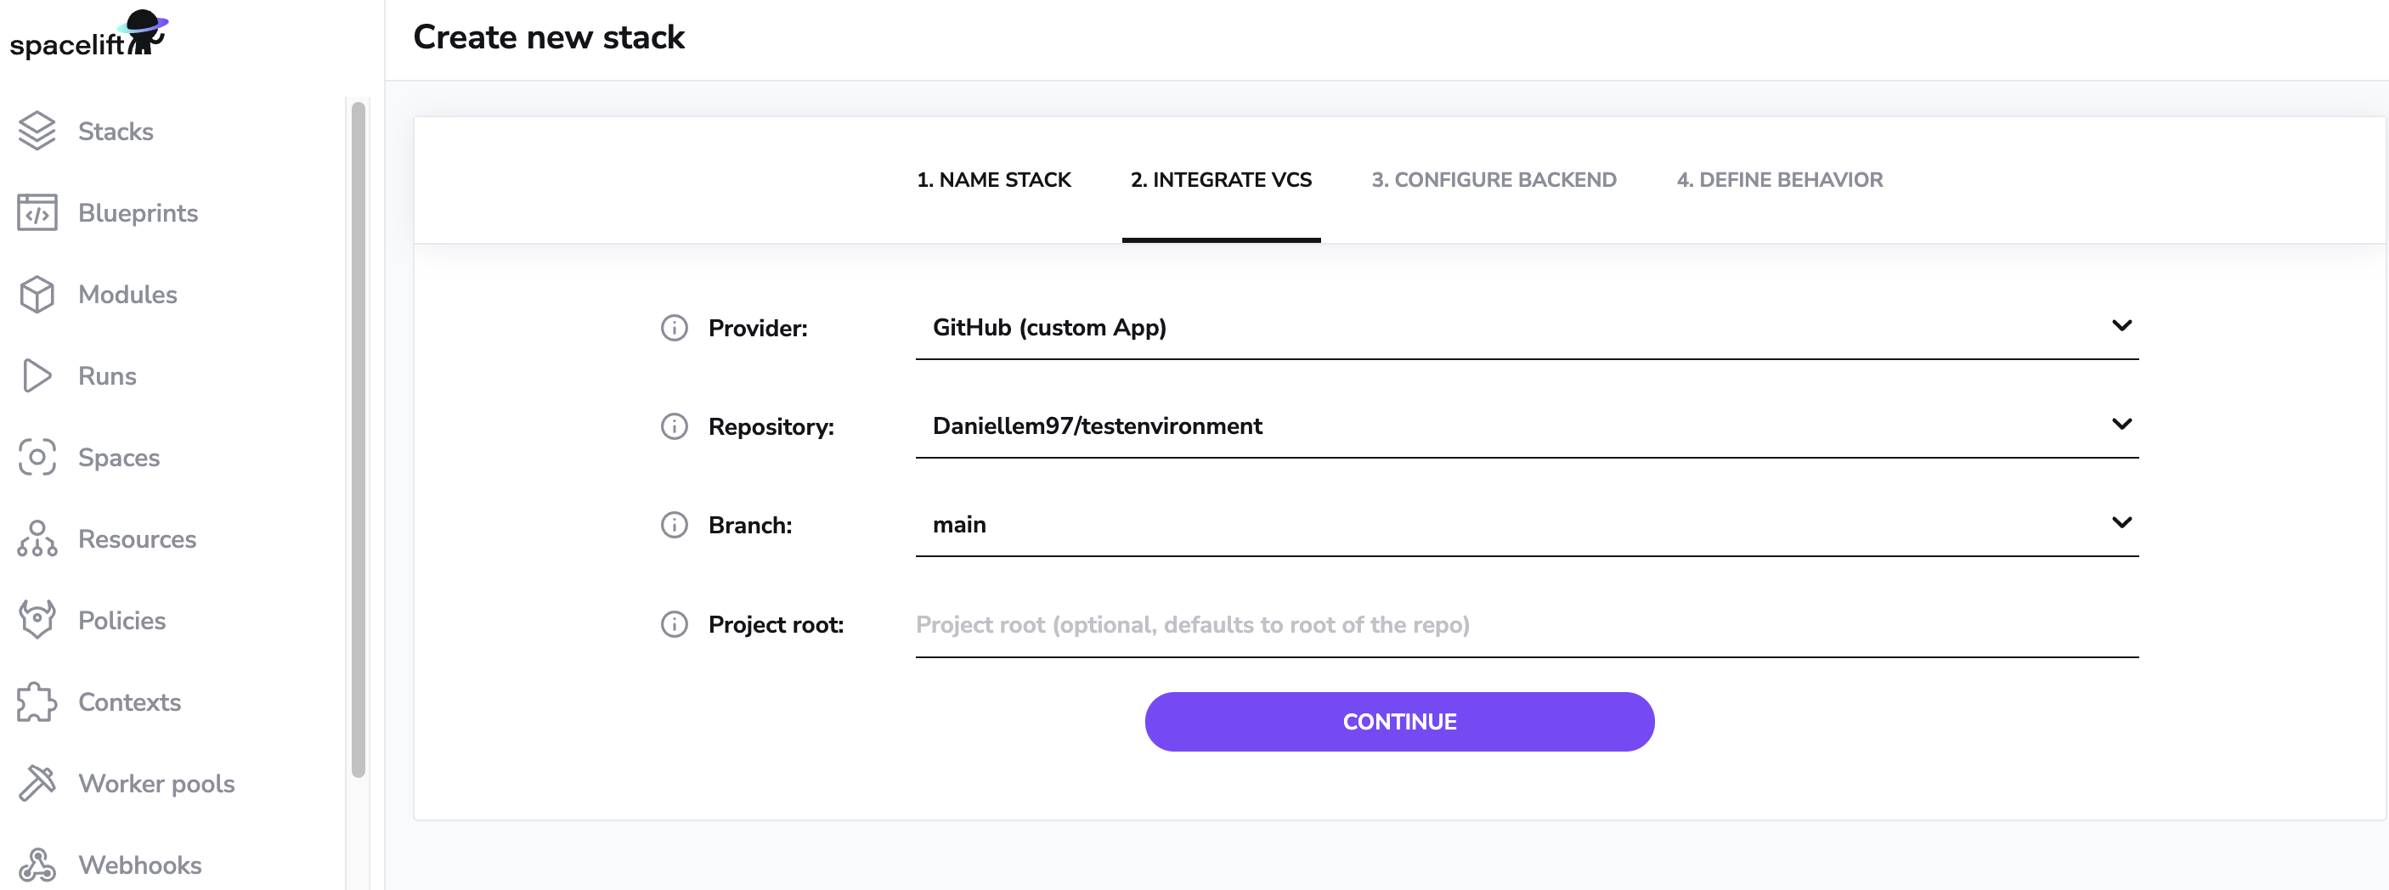The width and height of the screenshot is (2389, 890).
Task: Click the Runs play icon
Action: point(37,375)
